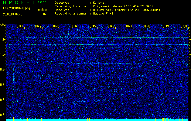
Task: Click the 0746 time marker
Action: click(111, 26)
